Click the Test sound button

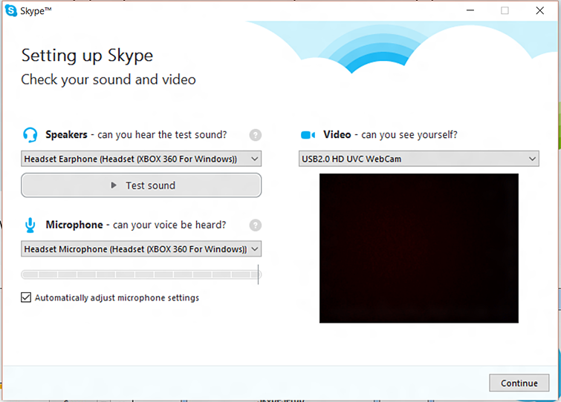141,185
